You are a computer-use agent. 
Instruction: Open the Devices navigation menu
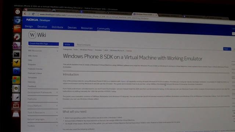pyautogui.click(x=72, y=28)
